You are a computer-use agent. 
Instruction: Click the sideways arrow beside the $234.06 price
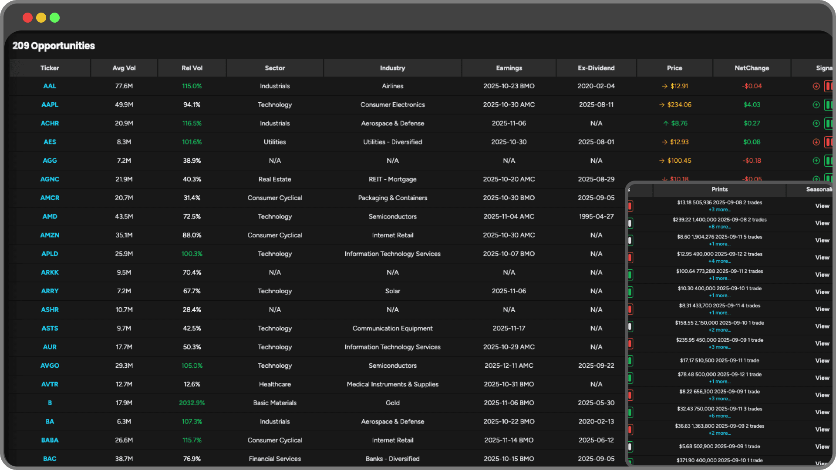(x=662, y=105)
